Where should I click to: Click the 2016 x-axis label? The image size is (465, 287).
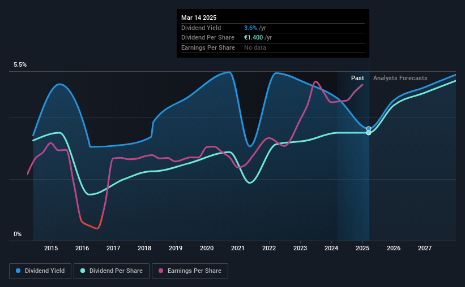point(82,248)
